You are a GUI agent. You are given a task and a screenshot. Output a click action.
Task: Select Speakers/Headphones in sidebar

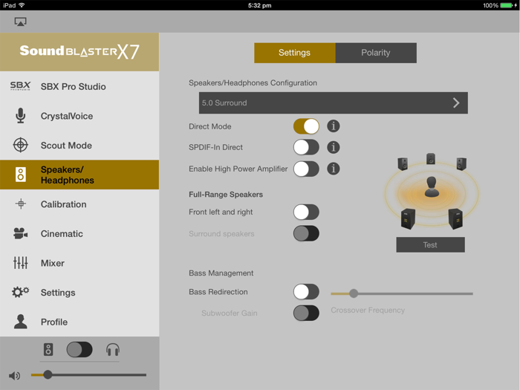coord(79,175)
